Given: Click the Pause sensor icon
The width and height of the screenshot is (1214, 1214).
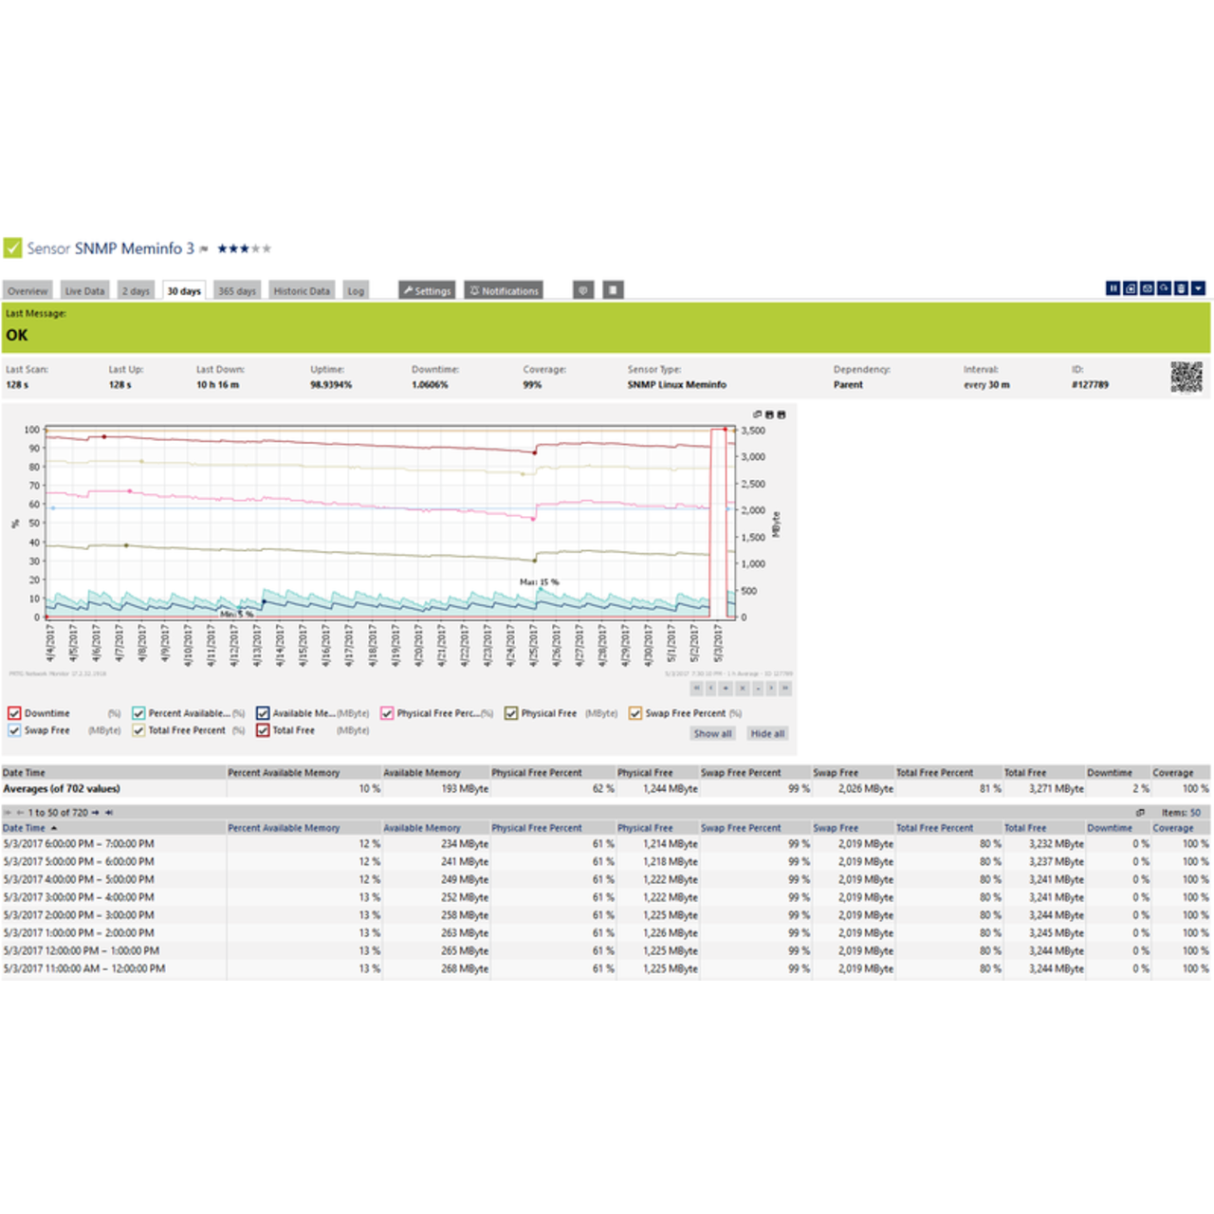Looking at the screenshot, I should [x=1113, y=288].
